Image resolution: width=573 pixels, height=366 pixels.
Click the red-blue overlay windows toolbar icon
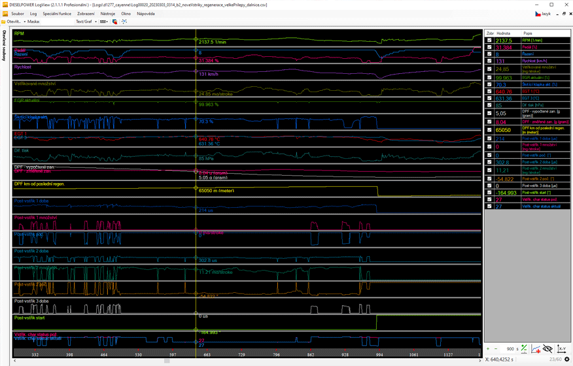coord(114,22)
